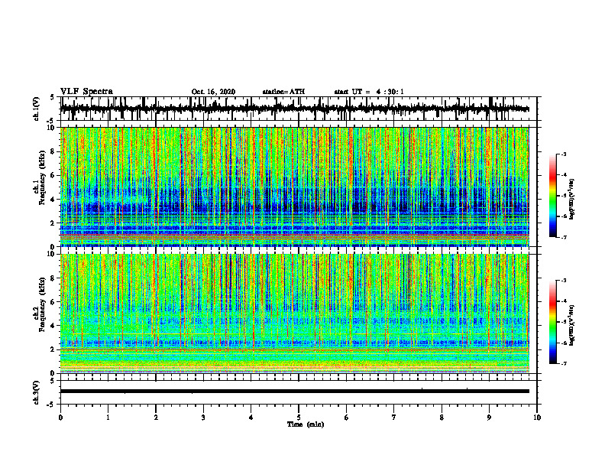605x468 pixels.
Task: Click the "-3" label on ch.1 color bar
Action: 563,154
